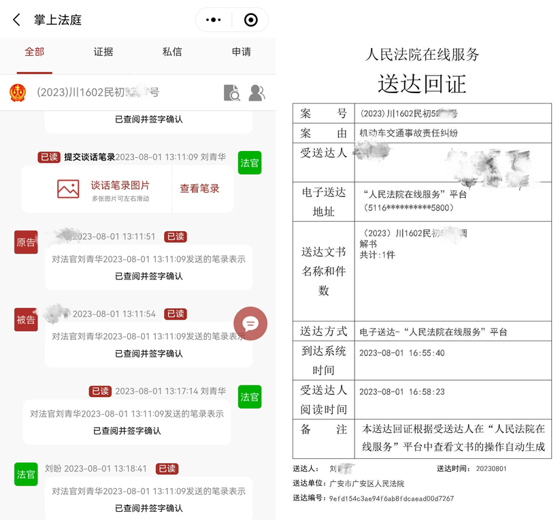The height and width of the screenshot is (520, 558).
Task: Tap the 谈话笔录图片 link text
Action: (120, 186)
